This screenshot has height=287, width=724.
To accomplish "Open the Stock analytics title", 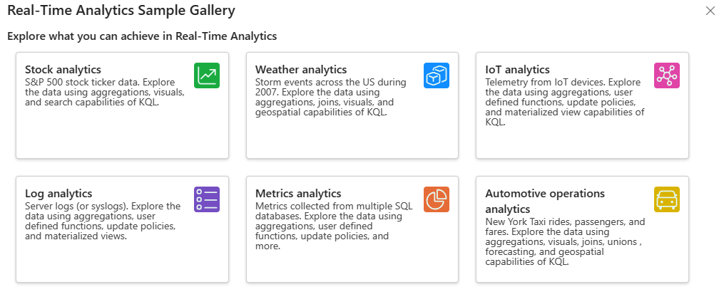I will (63, 70).
